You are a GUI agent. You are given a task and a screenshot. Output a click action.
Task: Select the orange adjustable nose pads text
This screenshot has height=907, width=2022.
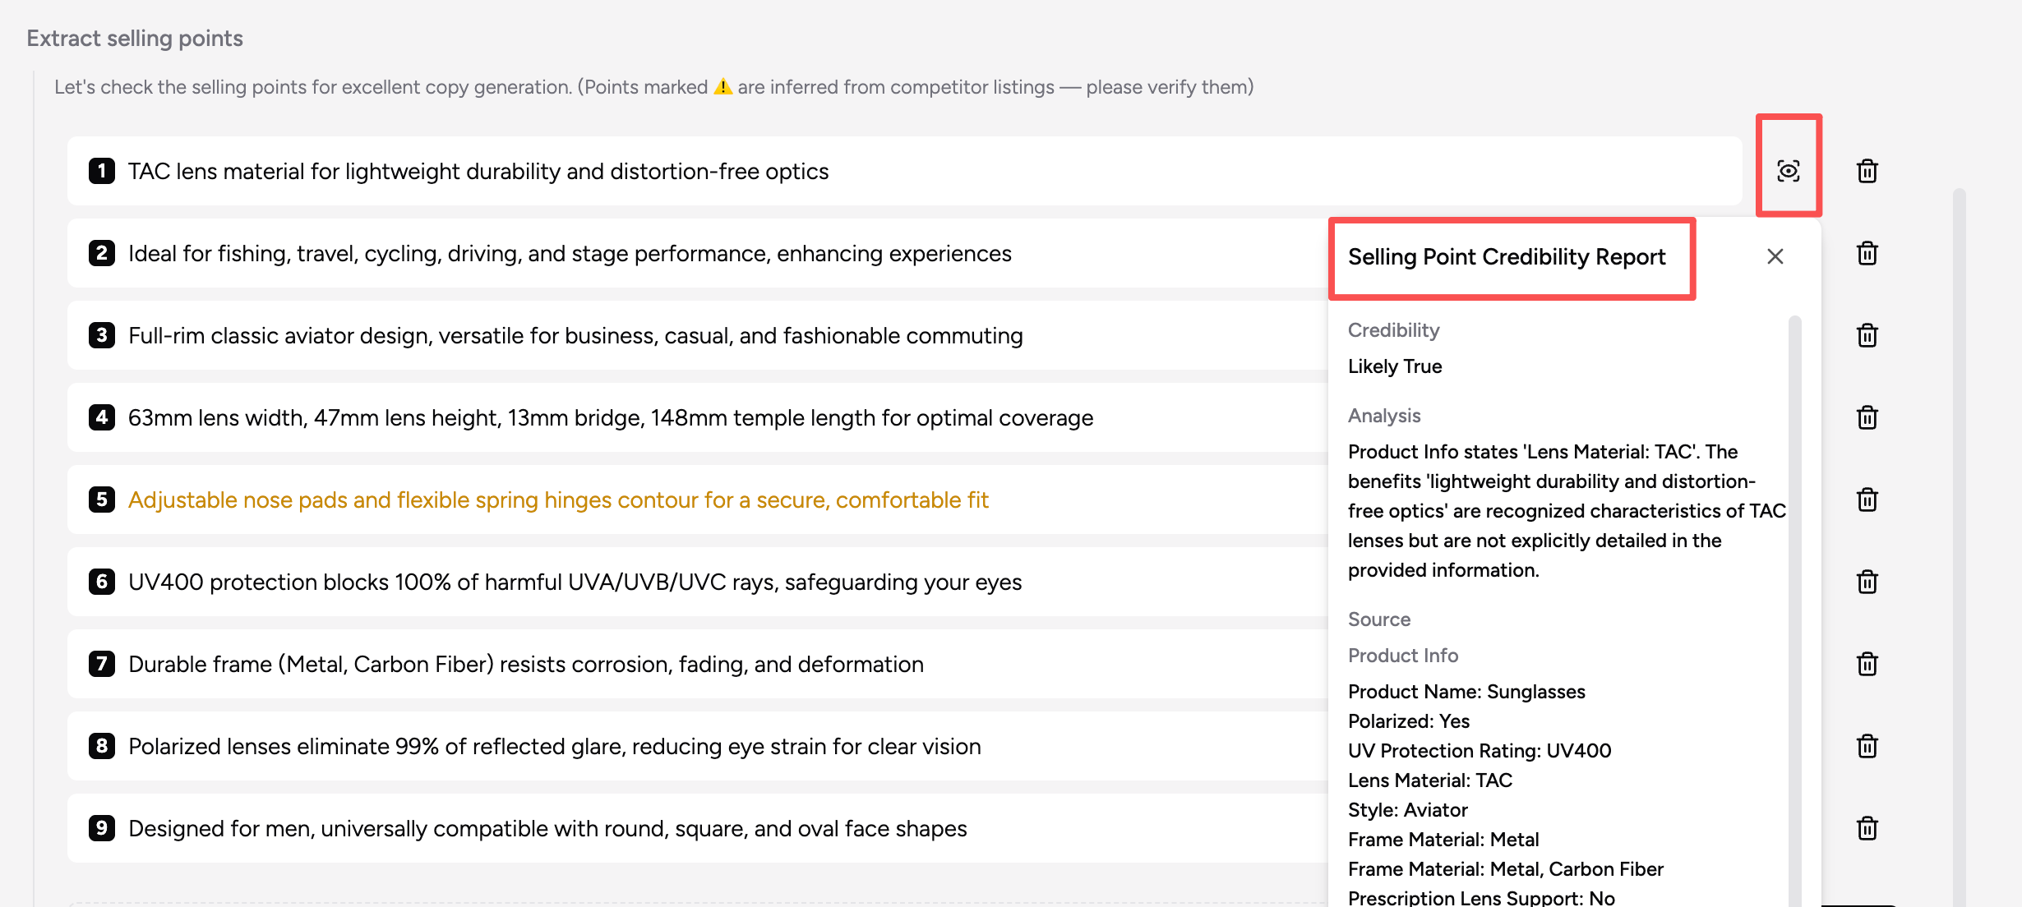point(558,500)
